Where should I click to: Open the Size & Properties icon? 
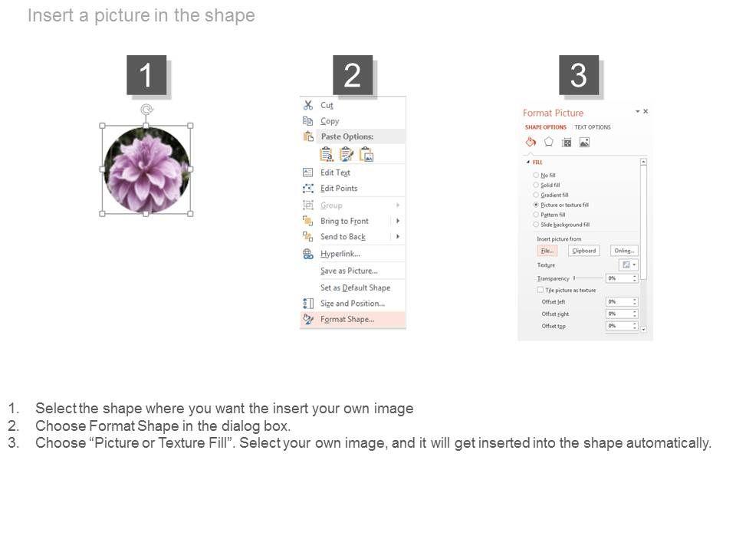click(x=567, y=143)
